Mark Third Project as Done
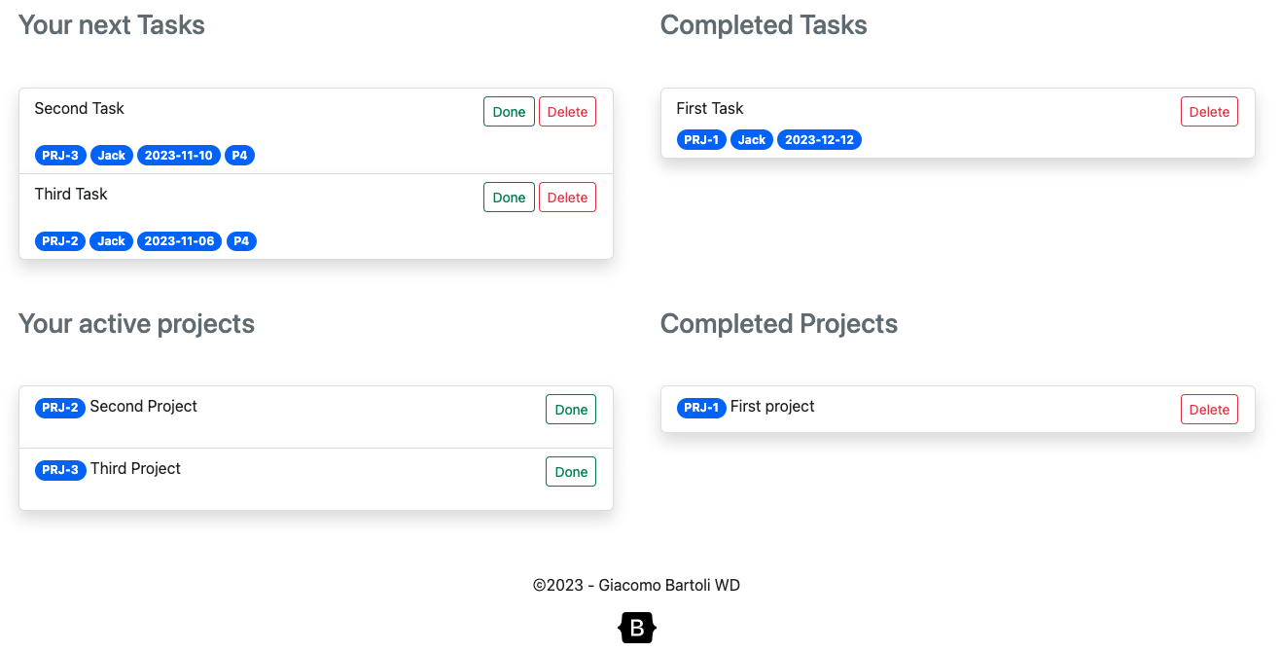The image size is (1281, 652). 571,472
